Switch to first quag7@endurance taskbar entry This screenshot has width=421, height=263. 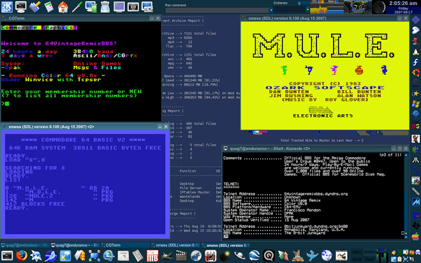click(x=26, y=245)
